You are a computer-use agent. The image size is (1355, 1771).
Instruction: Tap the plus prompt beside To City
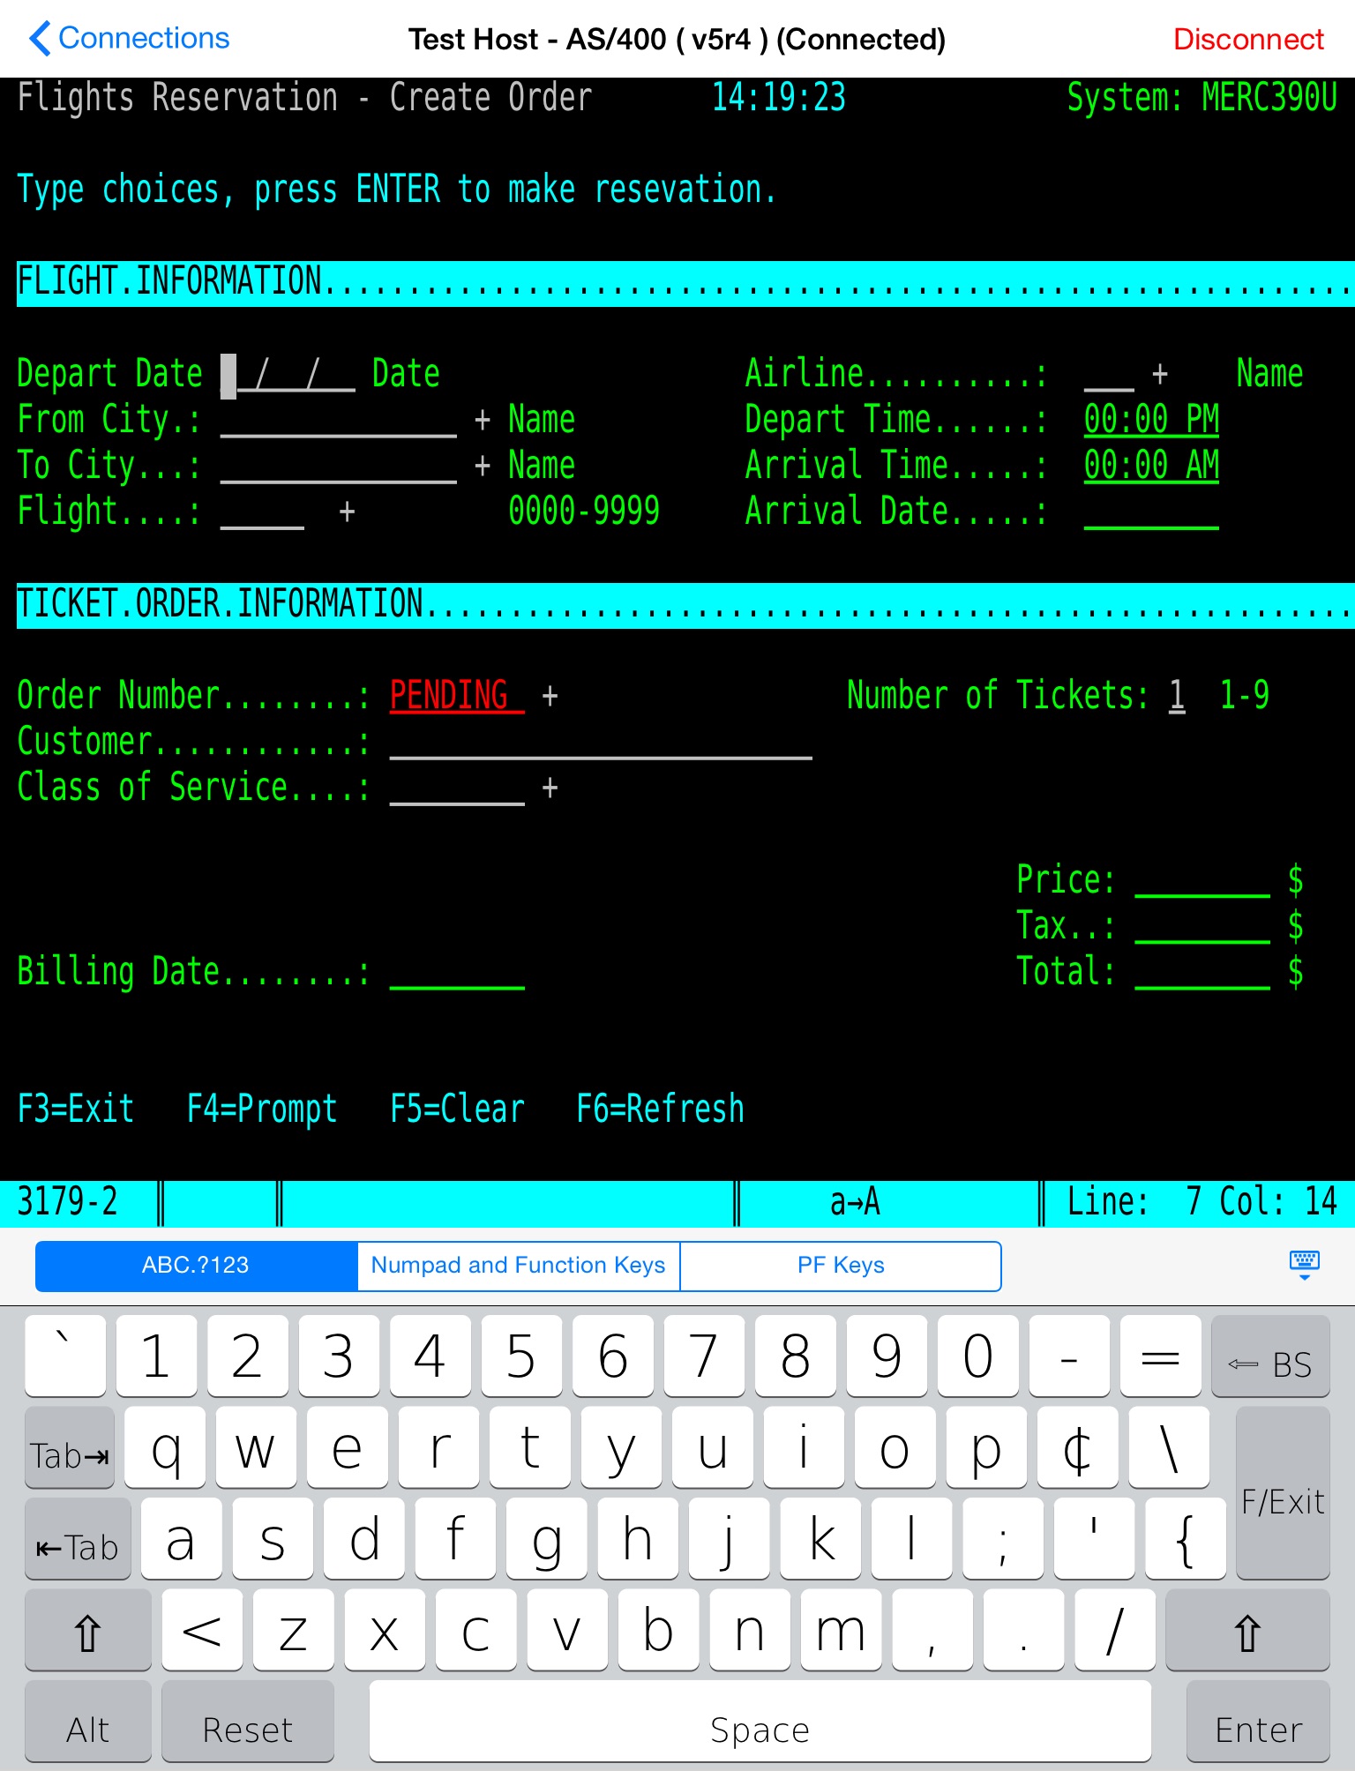pos(483,466)
